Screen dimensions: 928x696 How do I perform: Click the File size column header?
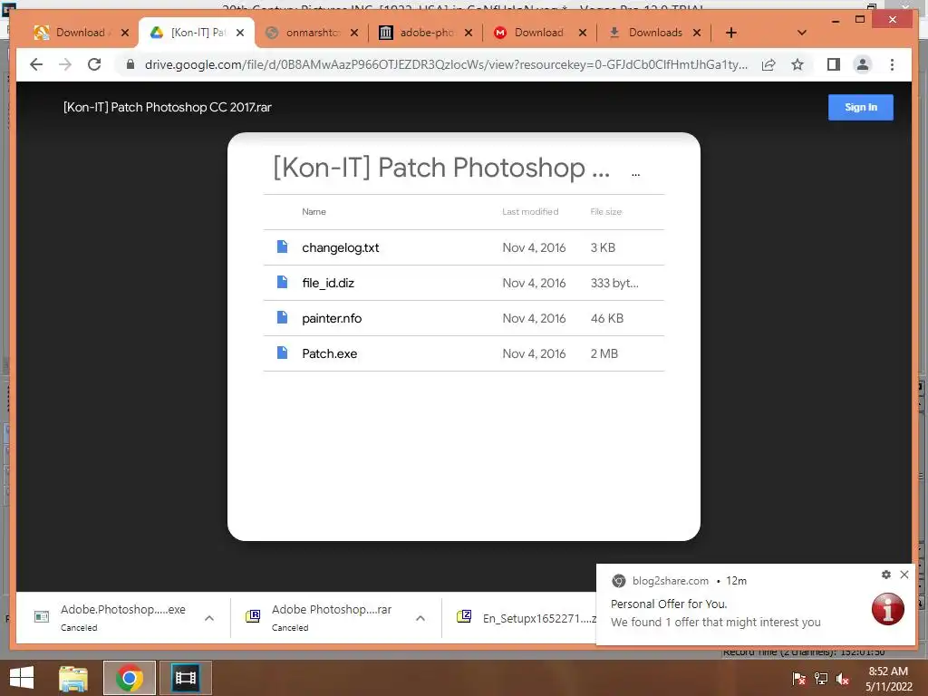606,211
